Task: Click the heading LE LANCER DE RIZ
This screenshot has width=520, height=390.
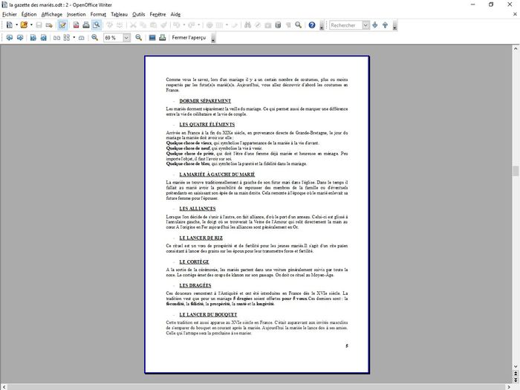Action: (201, 238)
